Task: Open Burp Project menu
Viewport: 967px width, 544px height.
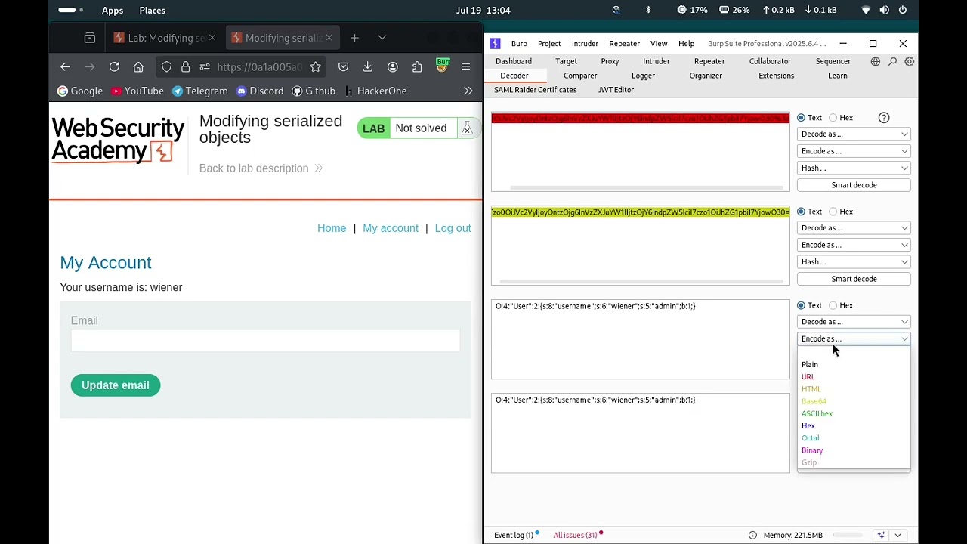Action: [x=549, y=43]
